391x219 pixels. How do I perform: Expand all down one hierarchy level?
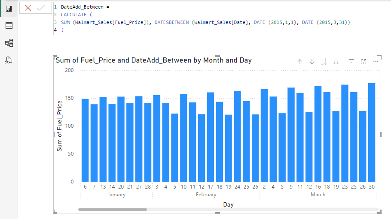coord(336,62)
